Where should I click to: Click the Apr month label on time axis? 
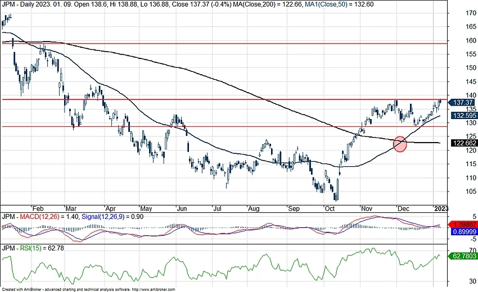pyautogui.click(x=110, y=208)
